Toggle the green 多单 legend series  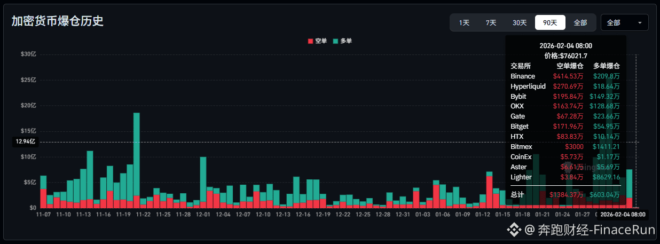[x=342, y=41]
